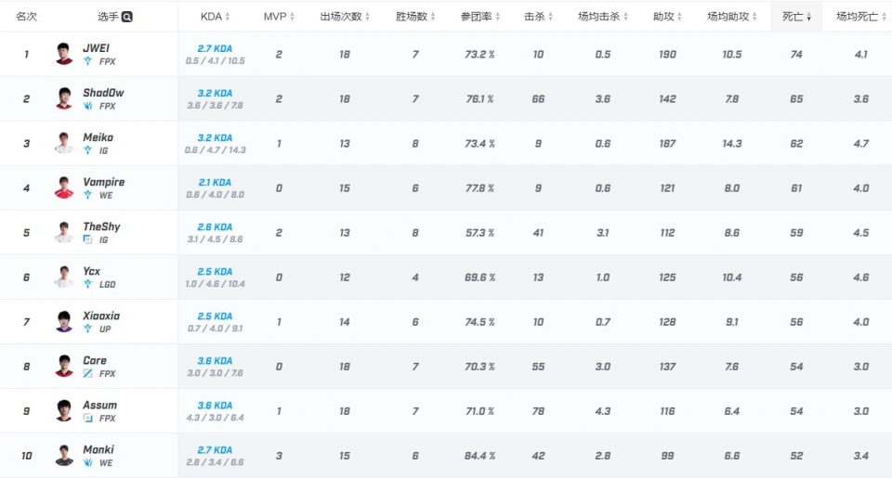Click TheShy's top lane role icon
Image resolution: width=892 pixels, height=478 pixels.
(87, 239)
